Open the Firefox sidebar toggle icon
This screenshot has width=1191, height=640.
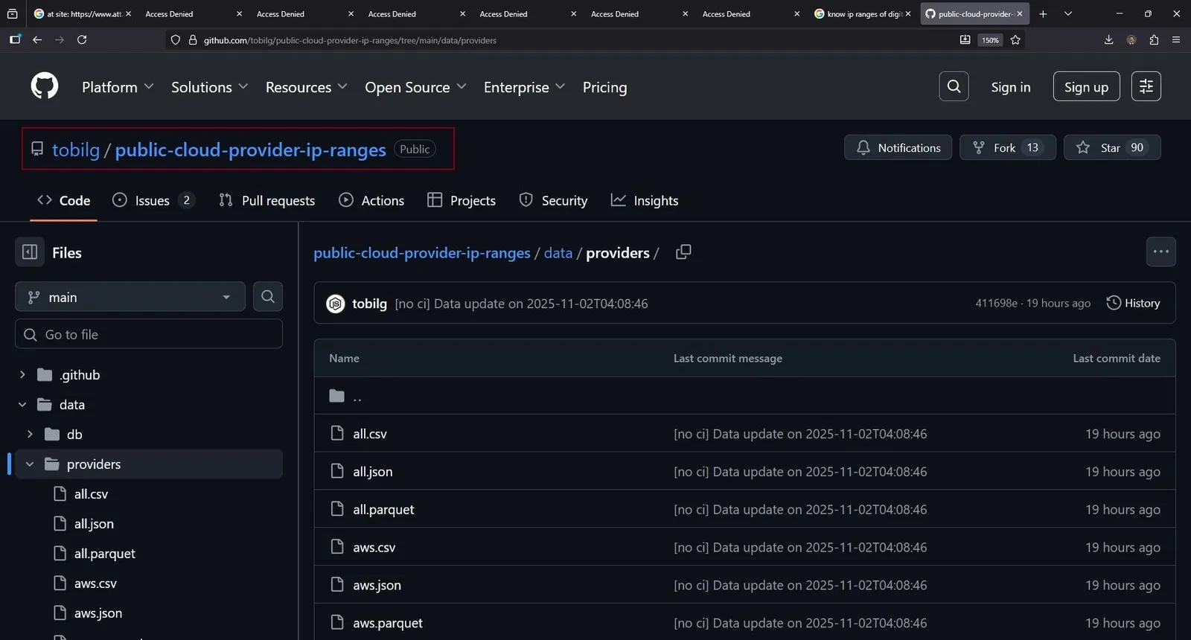(x=15, y=39)
